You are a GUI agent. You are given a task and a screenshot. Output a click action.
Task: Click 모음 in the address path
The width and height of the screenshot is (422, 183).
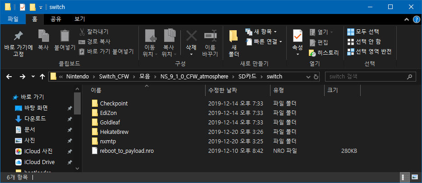coord(145,77)
